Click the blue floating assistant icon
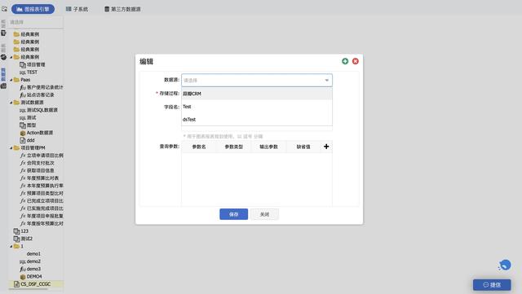 click(x=505, y=265)
